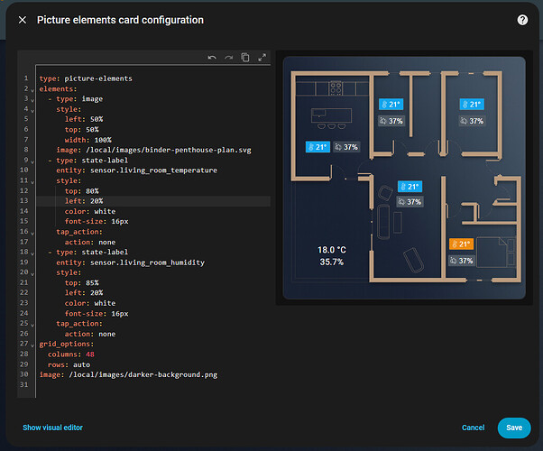
Task: Click the living room 37% humidity badge
Action: [x=410, y=202]
